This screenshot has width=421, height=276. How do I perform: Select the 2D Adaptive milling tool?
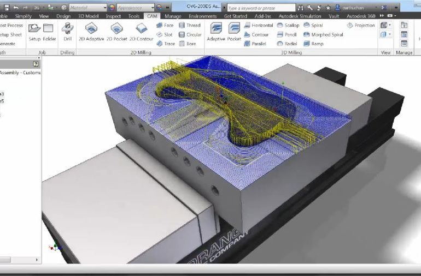[91, 32]
